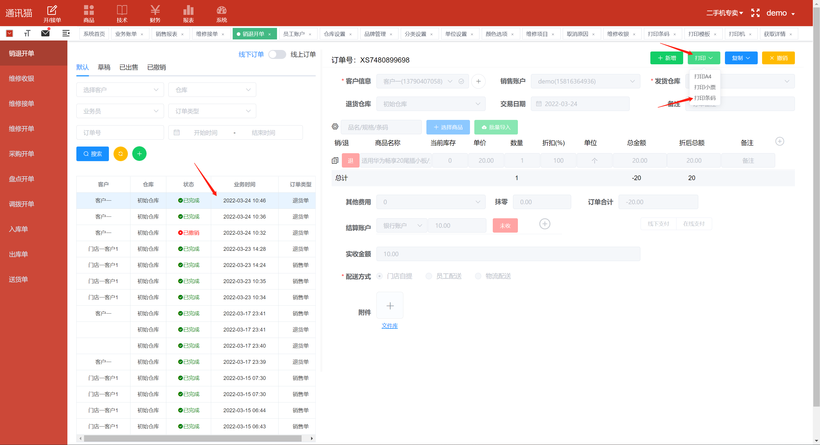
Task: Expand the 复制 button dropdown
Action: point(741,58)
